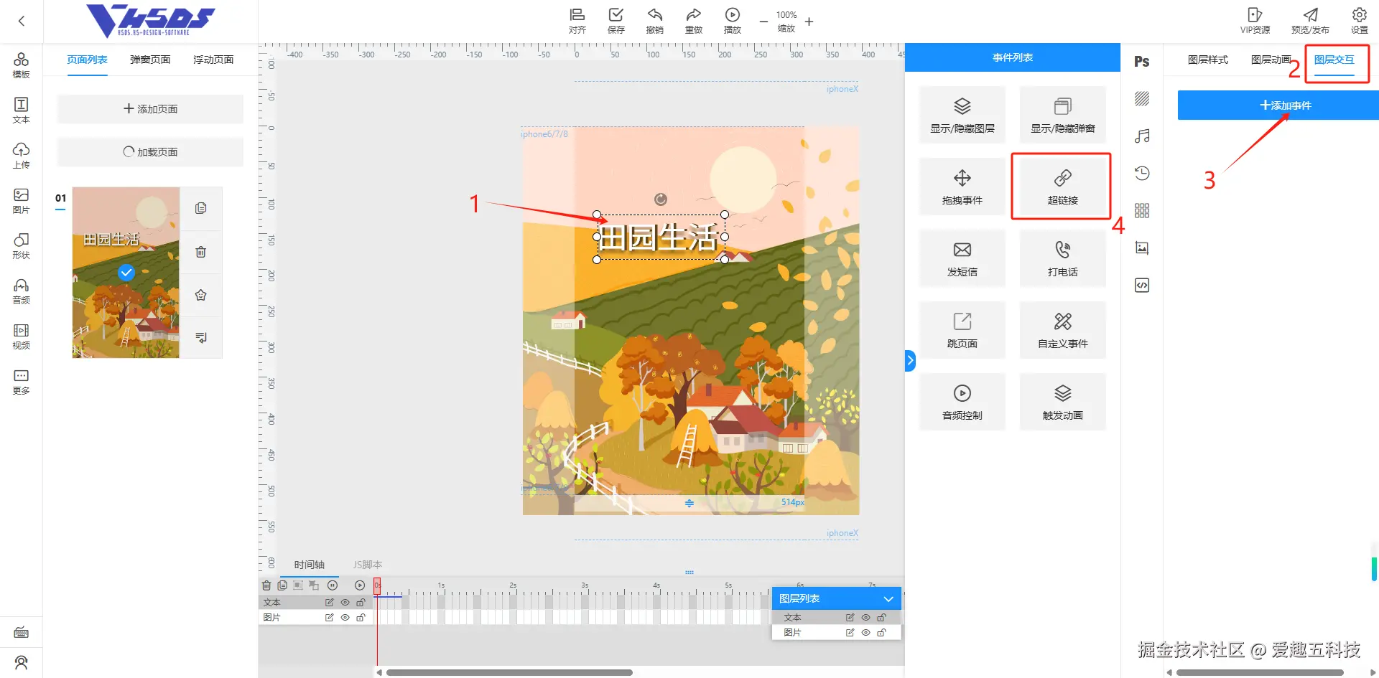Toggle visibility of 图片 layer in timeline
The width and height of the screenshot is (1379, 678).
pos(345,618)
